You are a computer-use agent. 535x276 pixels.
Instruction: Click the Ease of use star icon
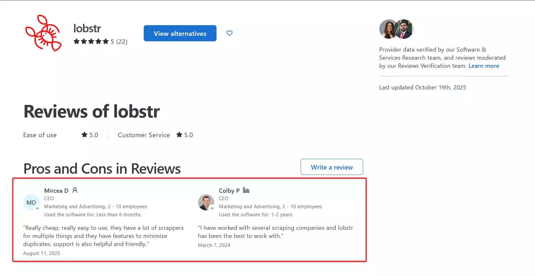coord(84,135)
